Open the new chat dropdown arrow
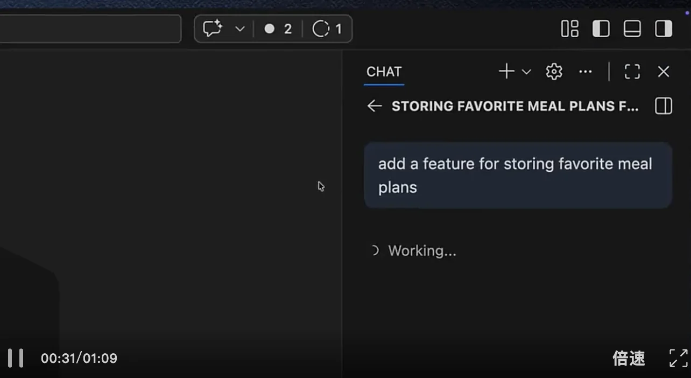691x378 pixels. click(526, 71)
